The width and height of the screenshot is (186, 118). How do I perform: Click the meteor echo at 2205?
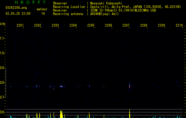pyautogui.click(x=89, y=86)
